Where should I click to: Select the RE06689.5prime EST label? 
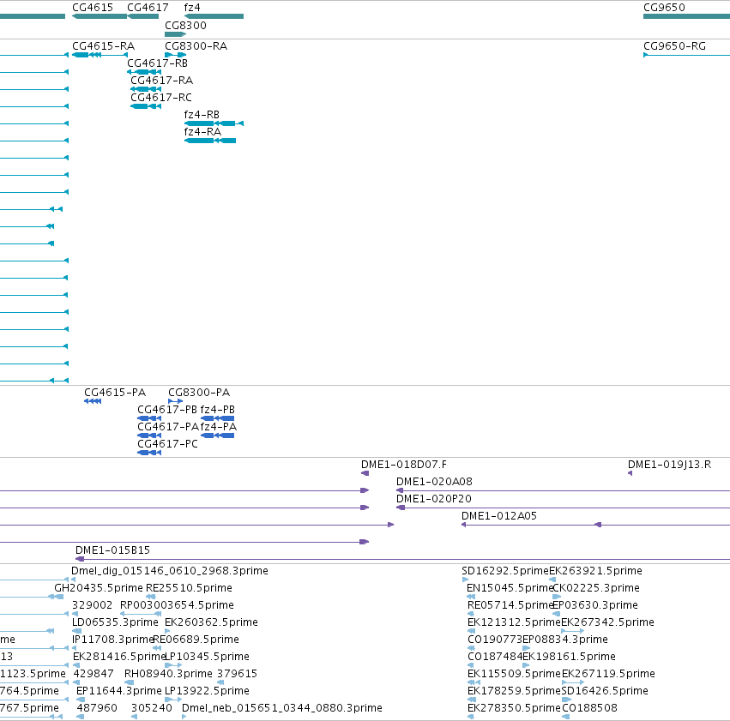tap(196, 640)
